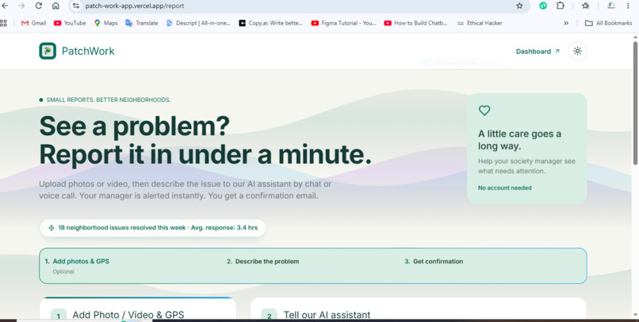Click the heart icon in care card
The width and height of the screenshot is (639, 322).
(x=484, y=110)
